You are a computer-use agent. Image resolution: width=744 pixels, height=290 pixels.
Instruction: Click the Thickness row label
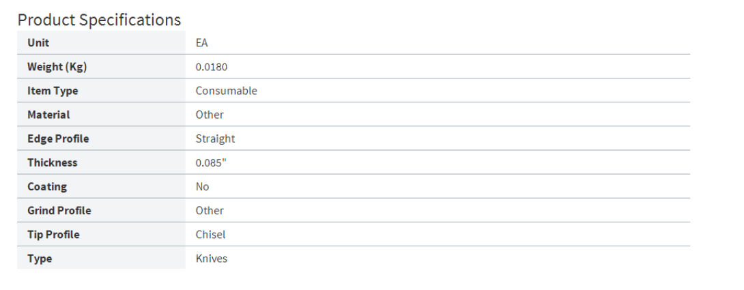click(52, 162)
